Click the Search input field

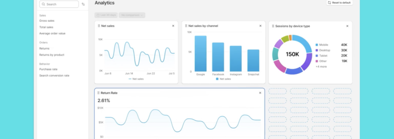click(x=59, y=4)
